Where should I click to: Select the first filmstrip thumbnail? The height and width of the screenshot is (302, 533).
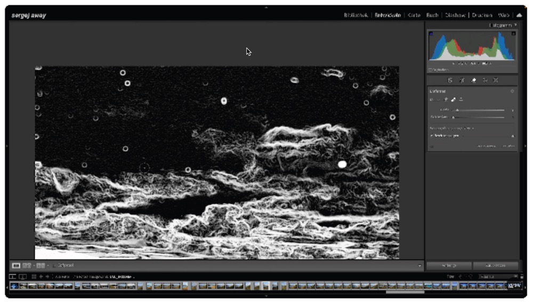pos(14,286)
